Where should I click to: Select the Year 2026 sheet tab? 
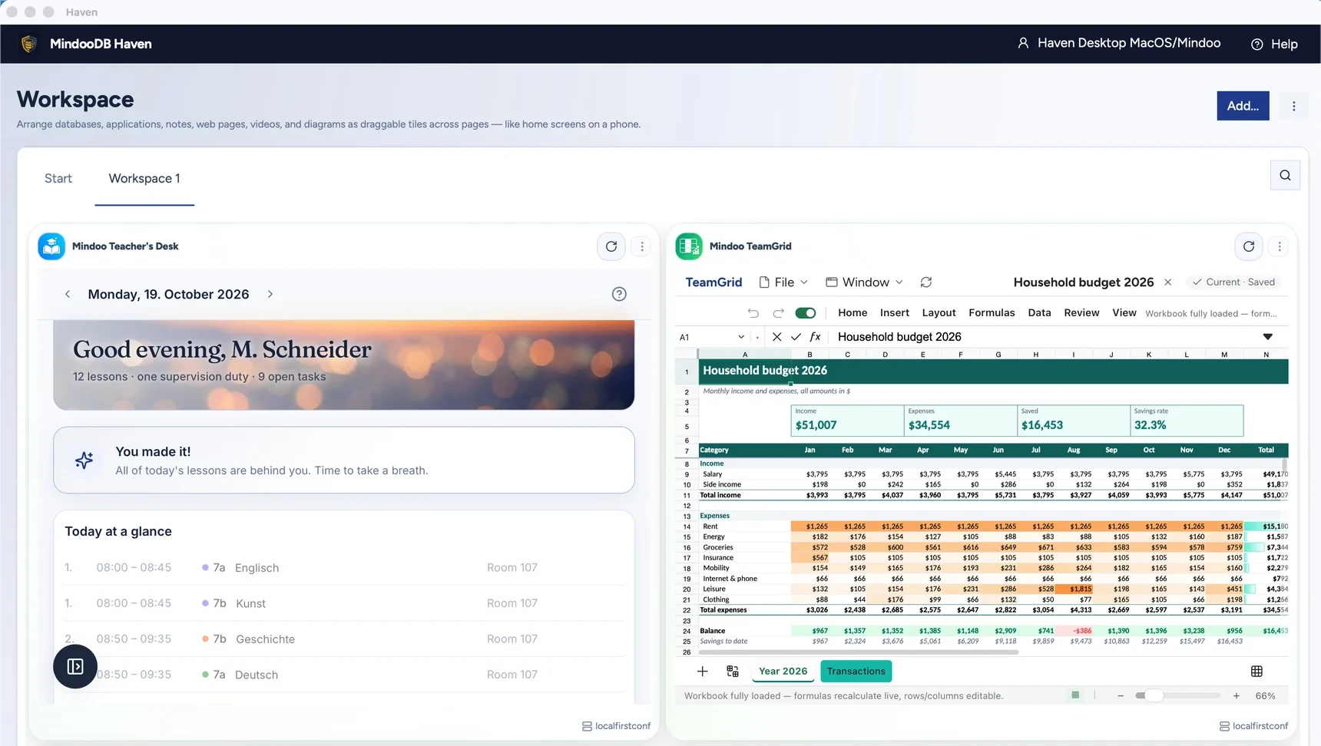pos(783,672)
